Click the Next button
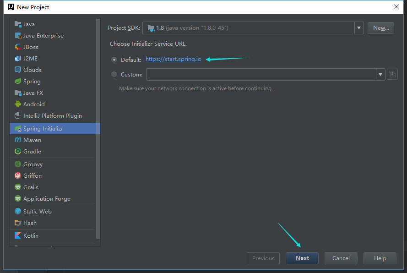407x273 pixels. click(302, 258)
